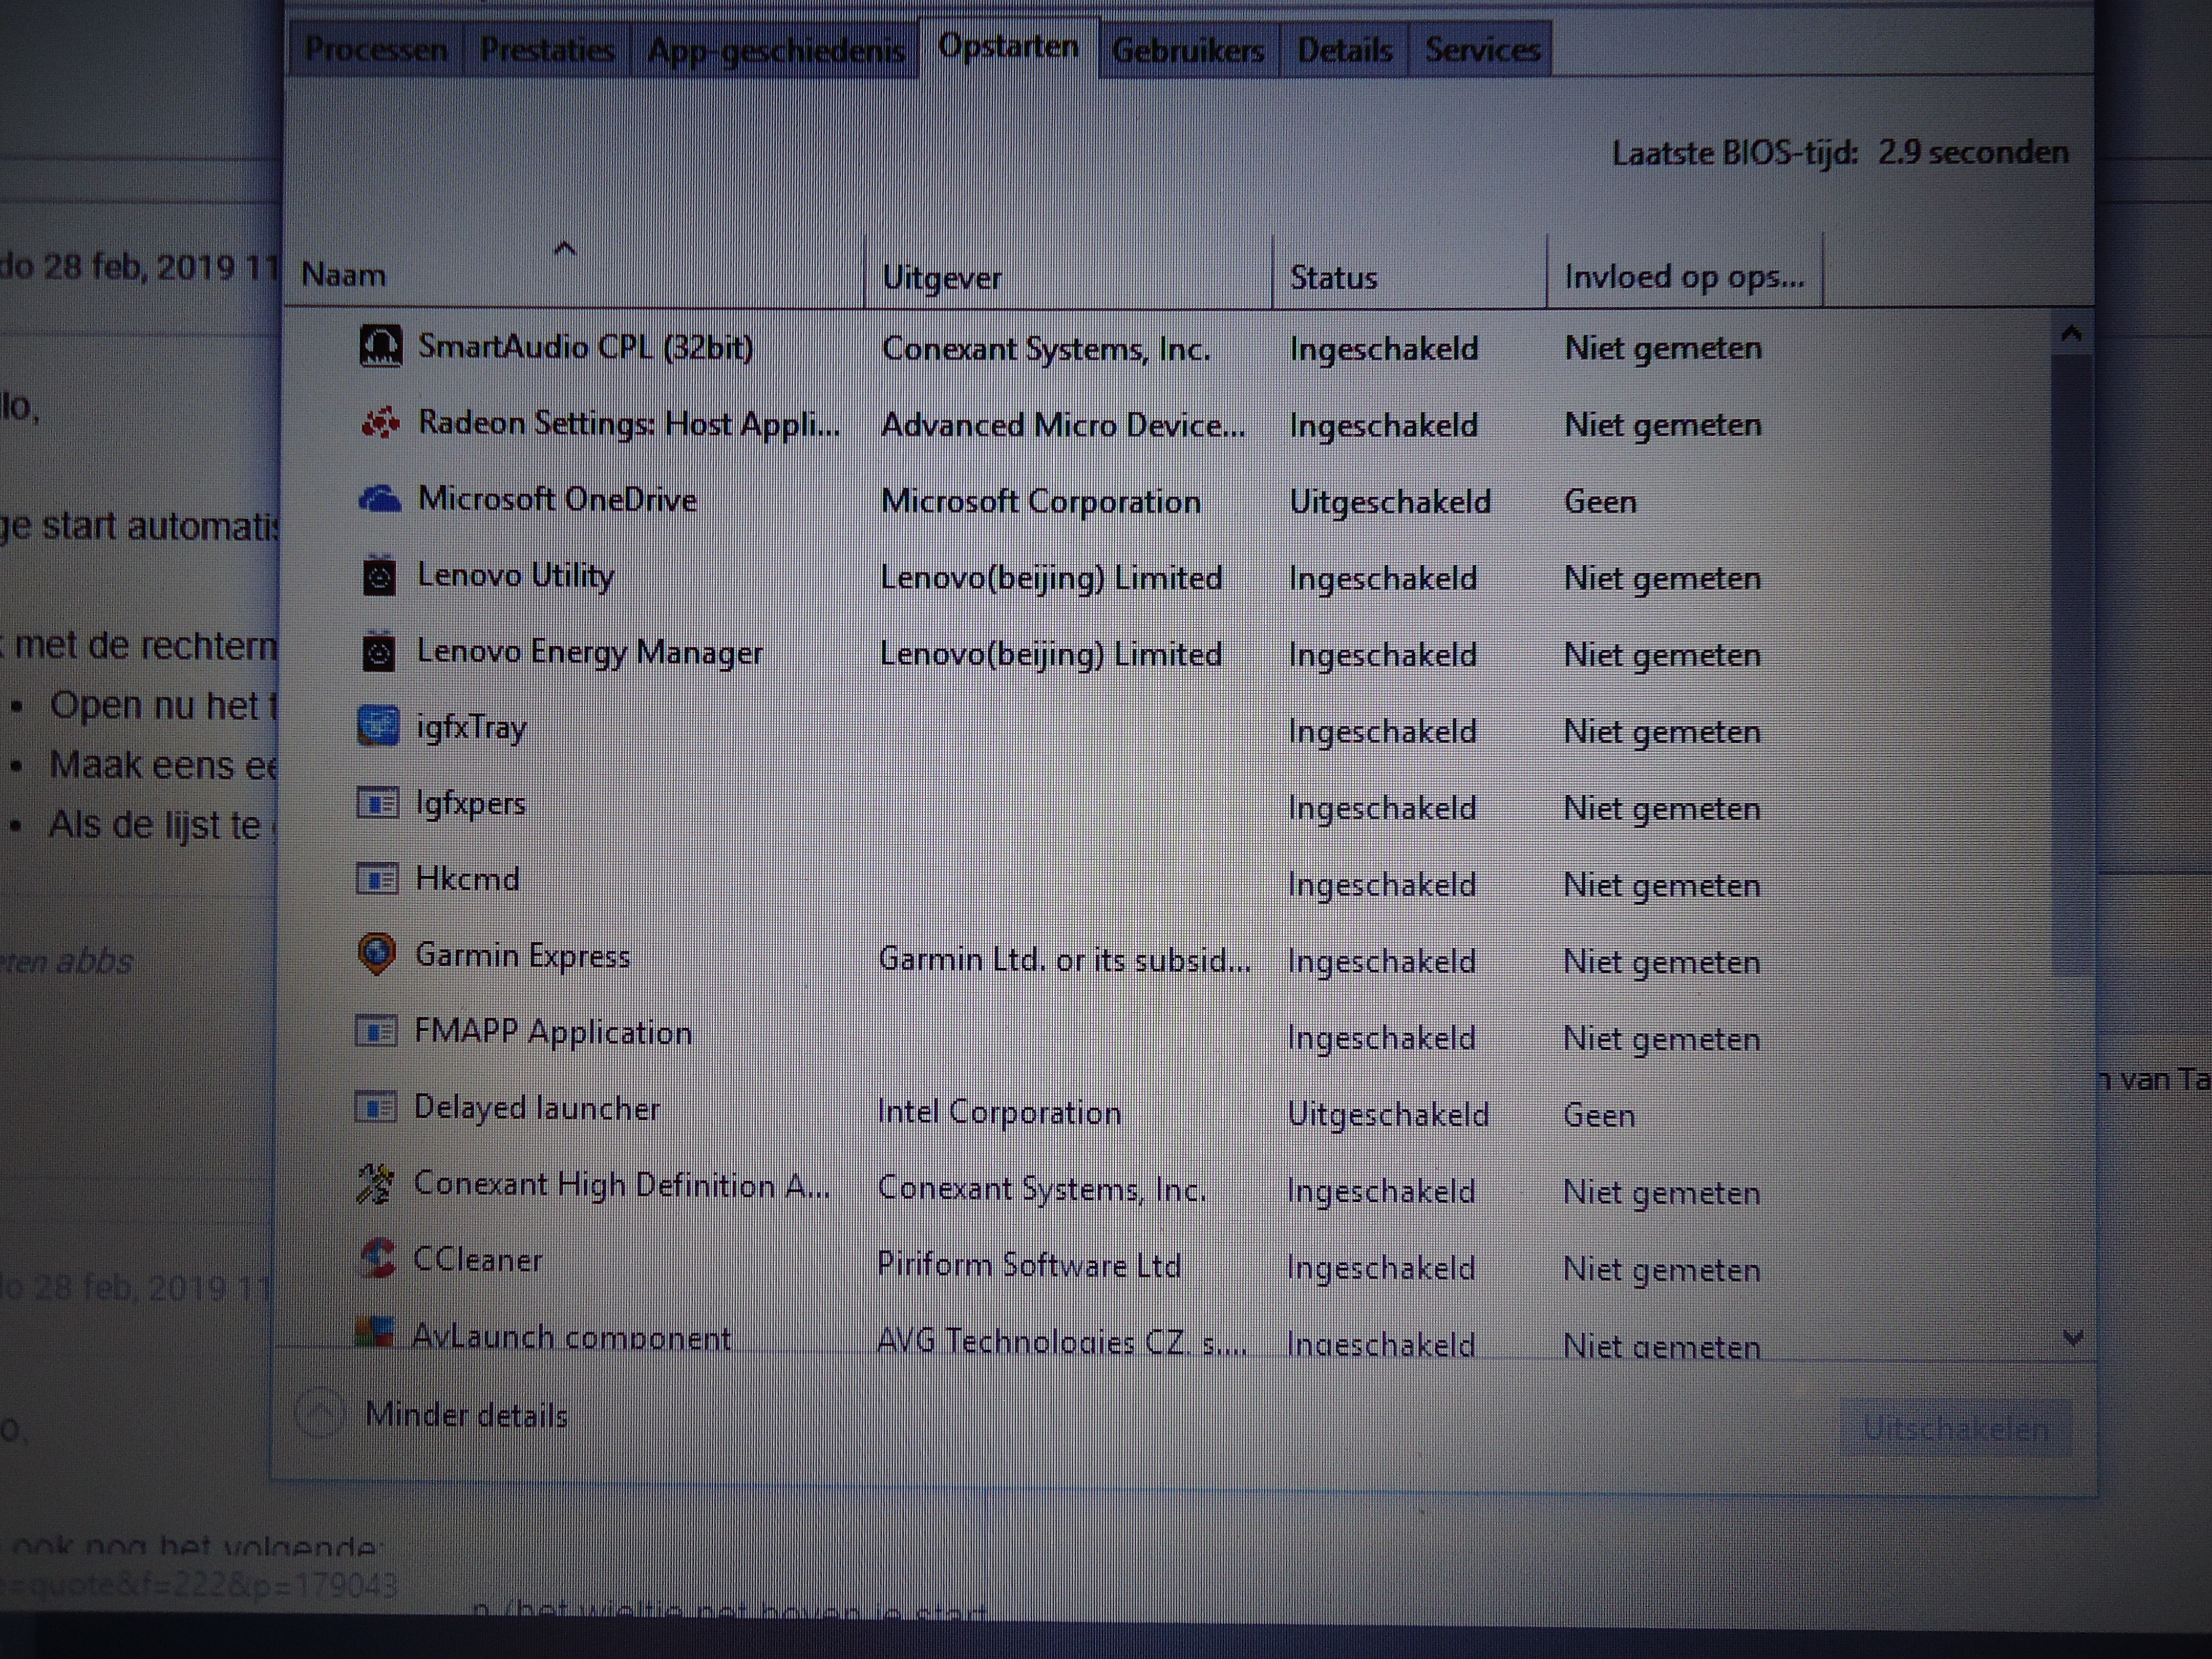The image size is (2212, 1659).
Task: Select the Radeon Settings: Host Appli... row
Action: point(1168,424)
